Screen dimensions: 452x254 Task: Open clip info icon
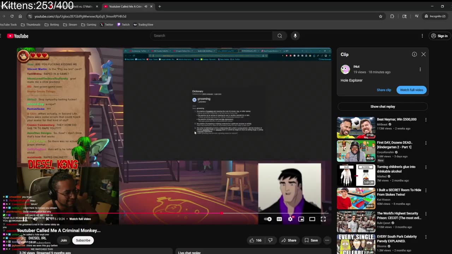point(414,54)
